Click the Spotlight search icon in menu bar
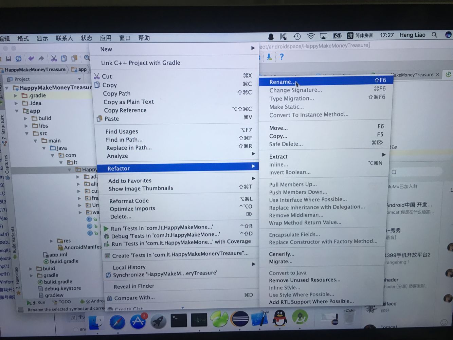 434,35
